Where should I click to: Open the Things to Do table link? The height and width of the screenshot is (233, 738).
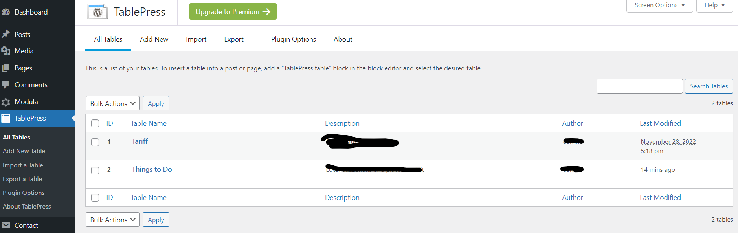click(152, 169)
